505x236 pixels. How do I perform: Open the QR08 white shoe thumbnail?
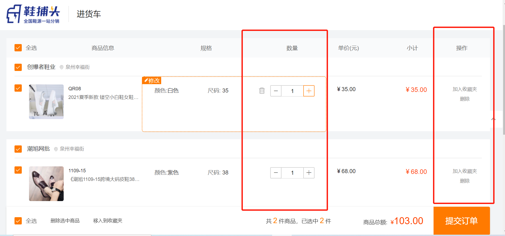(46, 102)
